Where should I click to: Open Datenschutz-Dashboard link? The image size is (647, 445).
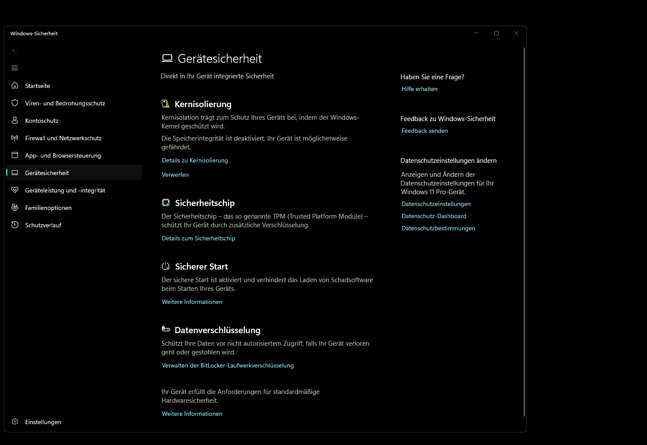pos(434,216)
